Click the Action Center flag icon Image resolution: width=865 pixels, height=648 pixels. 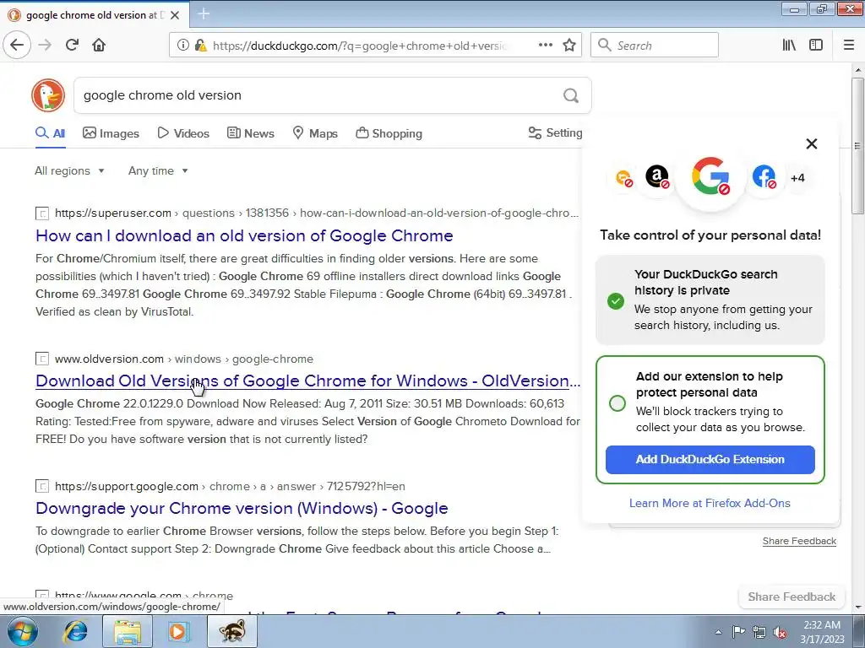point(738,632)
